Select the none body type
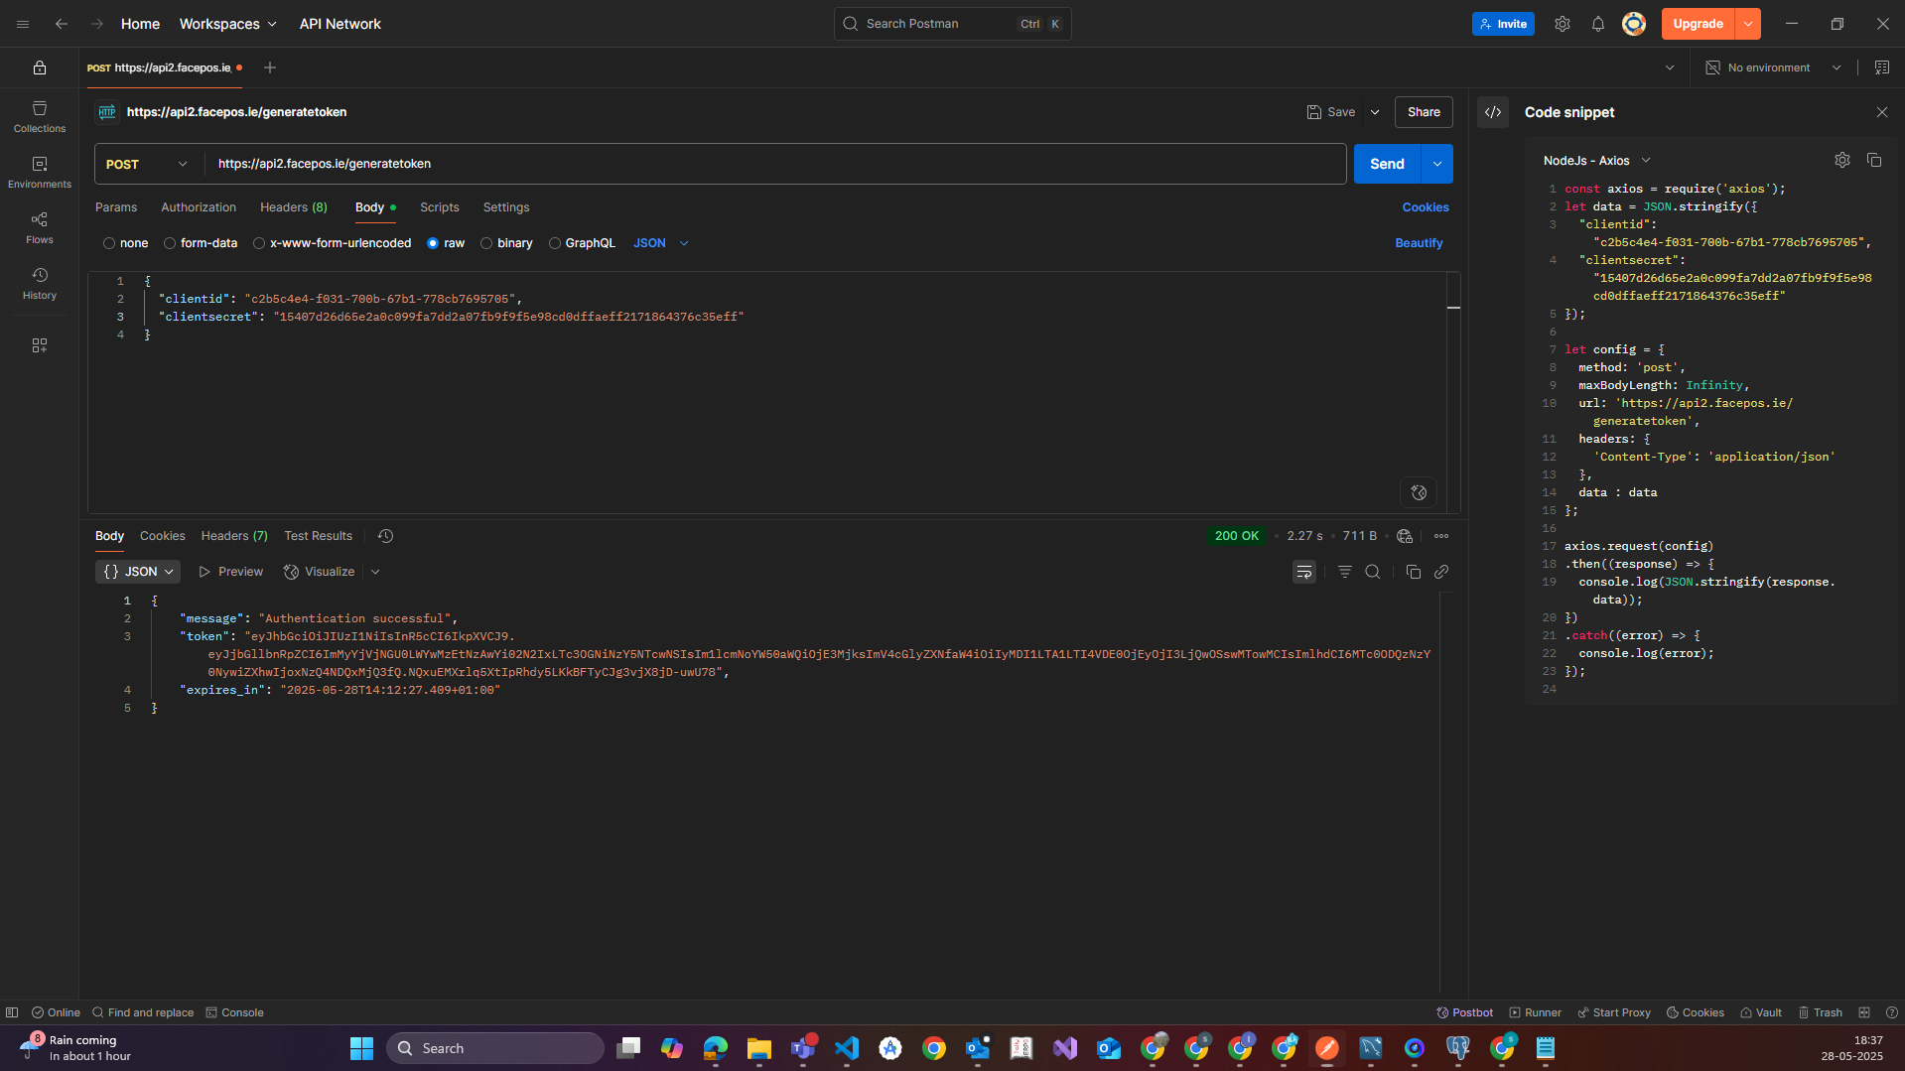The image size is (1905, 1071). [x=126, y=243]
